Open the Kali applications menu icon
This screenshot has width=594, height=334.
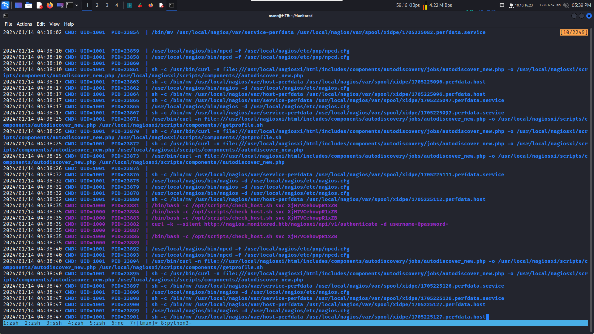pos(5,5)
